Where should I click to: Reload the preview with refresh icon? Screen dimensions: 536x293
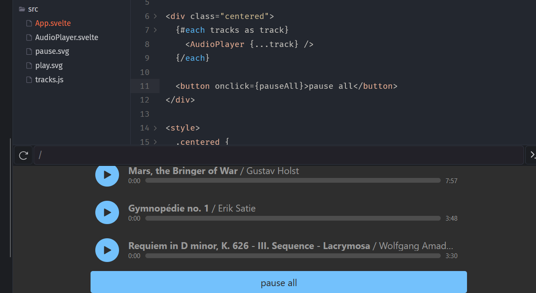tap(24, 155)
